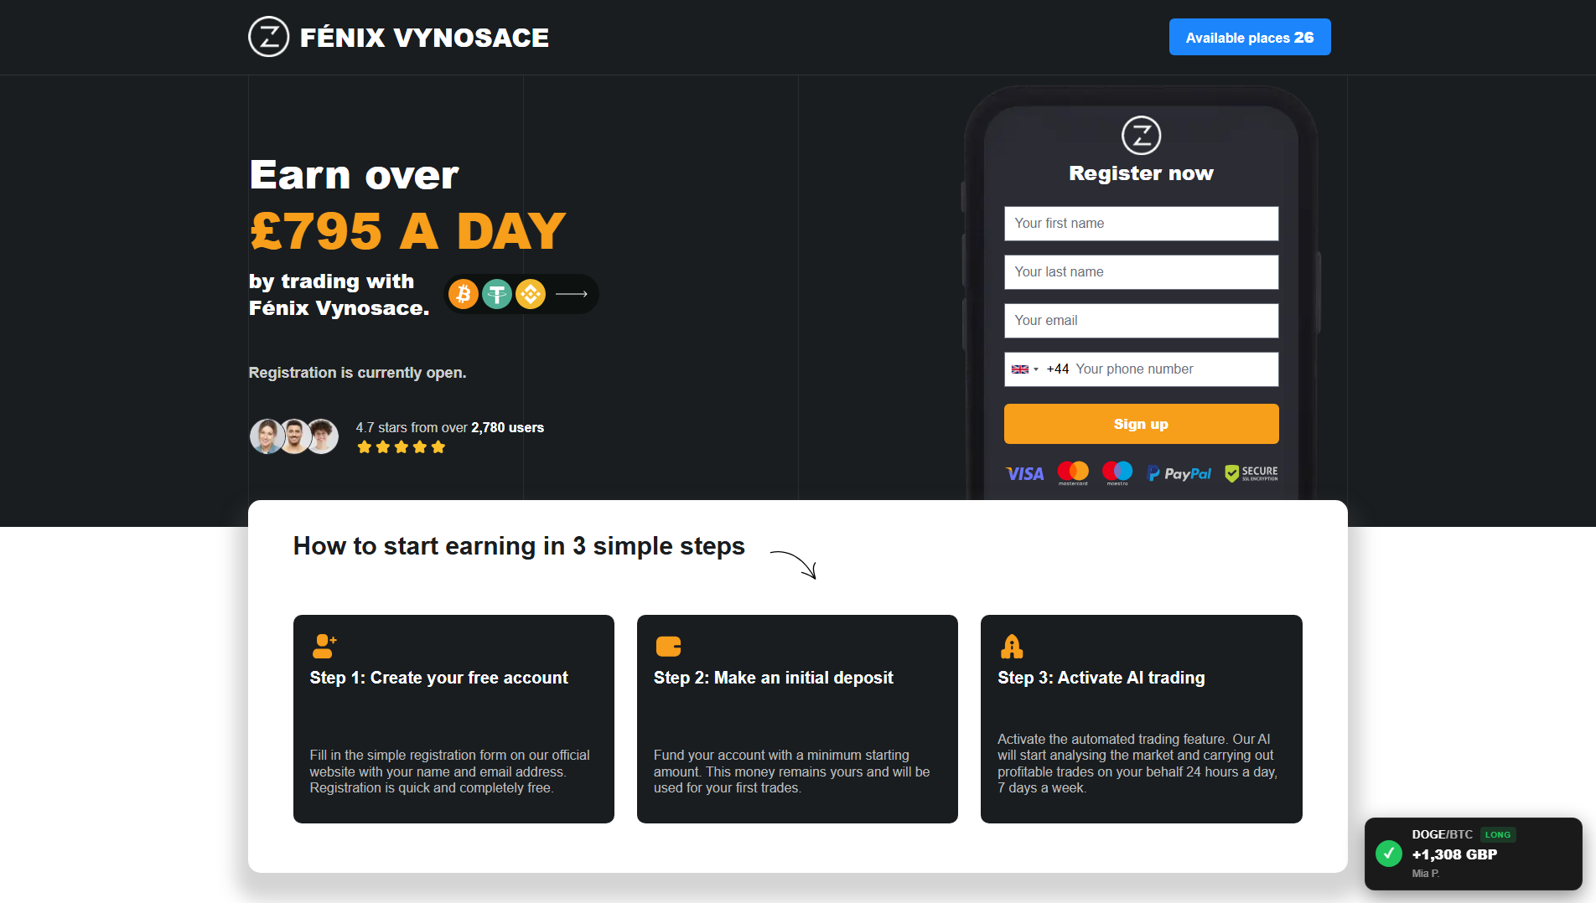The height and width of the screenshot is (903, 1596).
Task: Click the +44 dialing code text
Action: [1057, 369]
